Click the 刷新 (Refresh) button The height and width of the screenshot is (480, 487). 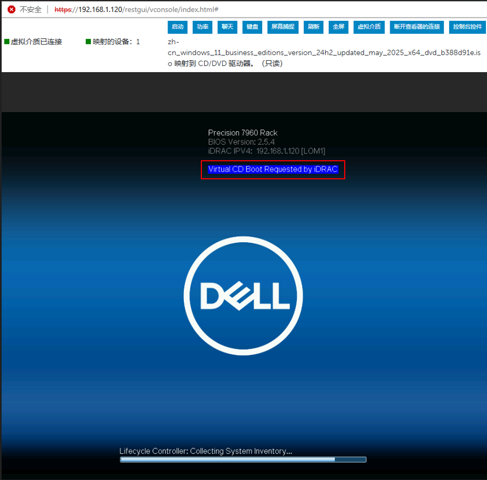[x=313, y=27]
